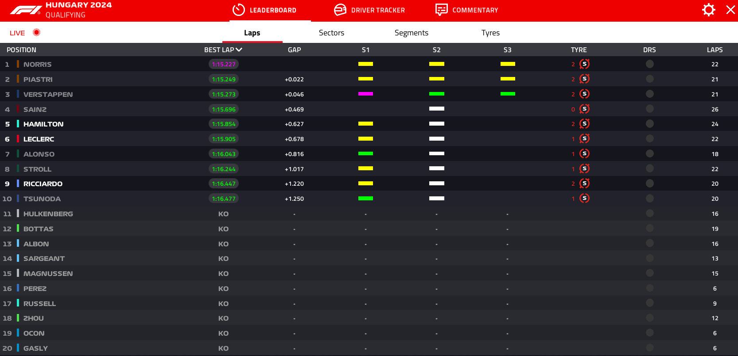Click Alonso's DRS indicator dot
This screenshot has width=738, height=356.
650,153
